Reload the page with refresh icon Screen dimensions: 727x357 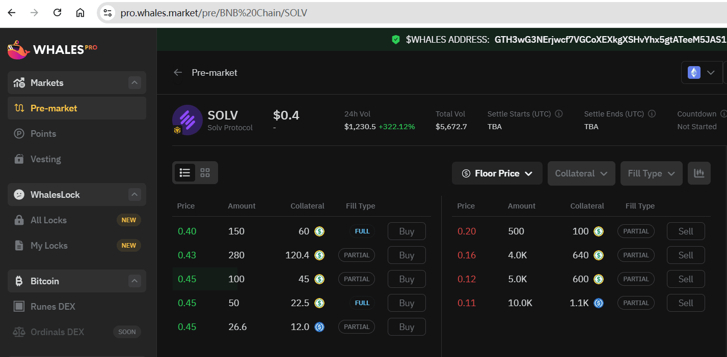[58, 13]
